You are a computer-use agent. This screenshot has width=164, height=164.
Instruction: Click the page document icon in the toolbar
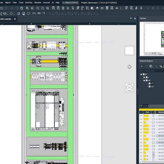[22, 8]
